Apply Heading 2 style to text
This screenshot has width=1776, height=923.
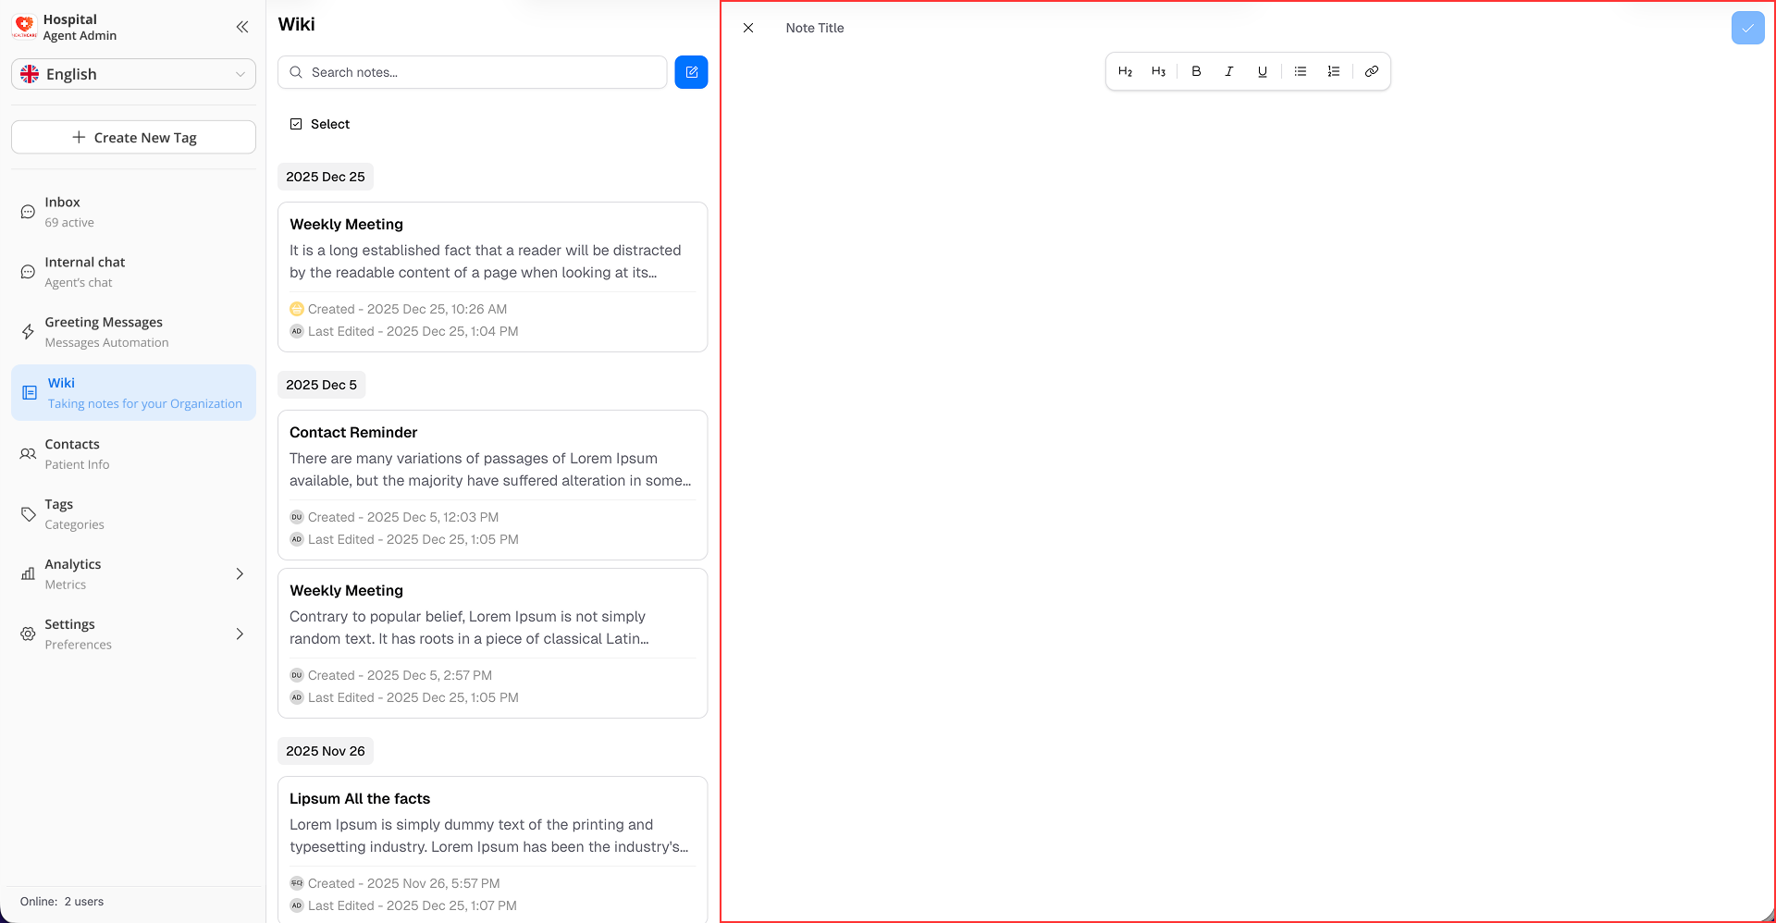coord(1125,71)
